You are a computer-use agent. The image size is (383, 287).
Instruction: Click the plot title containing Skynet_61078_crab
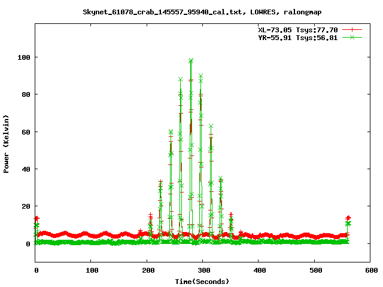191,12
